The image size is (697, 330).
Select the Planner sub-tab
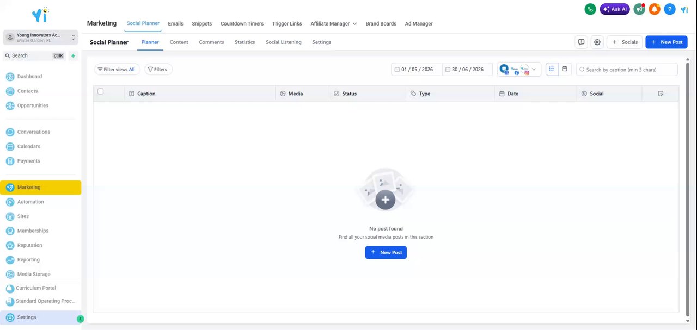tap(150, 42)
